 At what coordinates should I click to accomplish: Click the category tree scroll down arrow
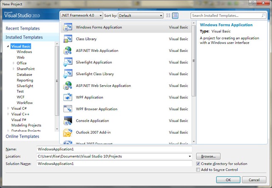coord(57,129)
